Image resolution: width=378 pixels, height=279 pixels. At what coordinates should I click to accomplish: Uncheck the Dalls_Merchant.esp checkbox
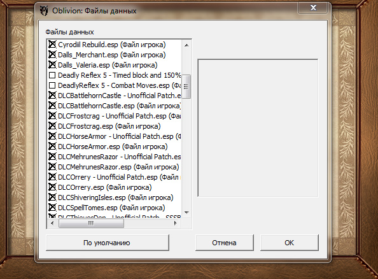(x=52, y=55)
